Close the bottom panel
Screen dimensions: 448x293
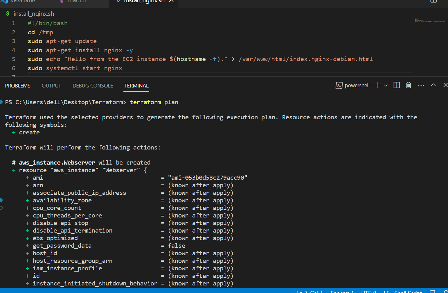tap(445, 85)
